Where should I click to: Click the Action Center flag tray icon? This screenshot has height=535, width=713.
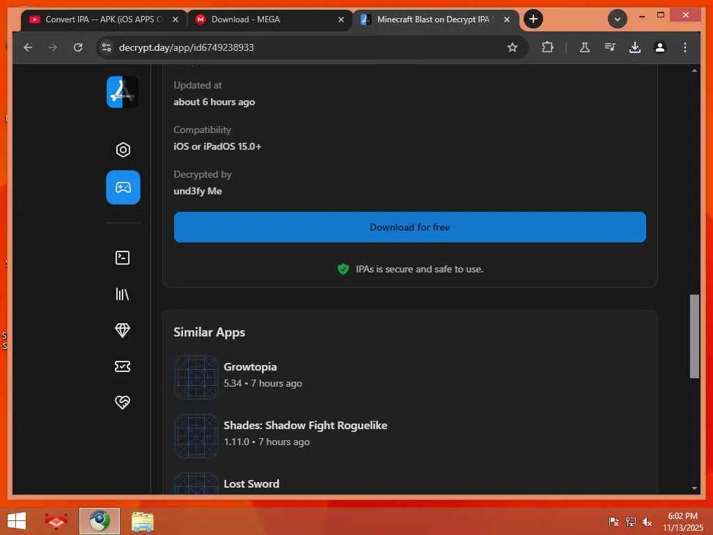(613, 521)
